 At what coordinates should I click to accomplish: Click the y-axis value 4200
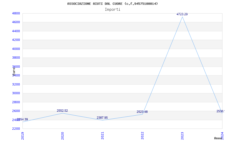coord(16,40)
